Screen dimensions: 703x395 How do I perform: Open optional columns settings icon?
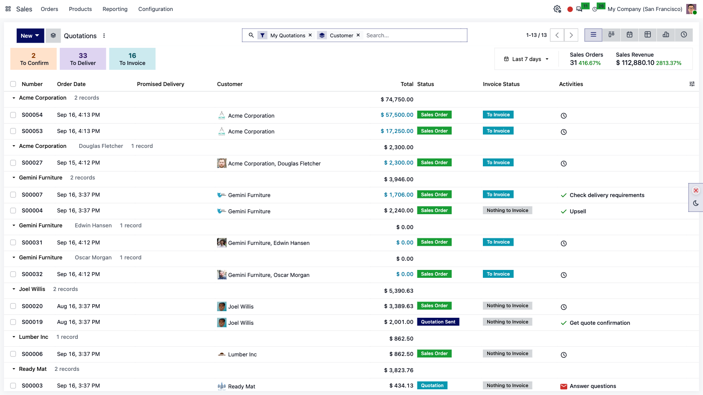[692, 84]
